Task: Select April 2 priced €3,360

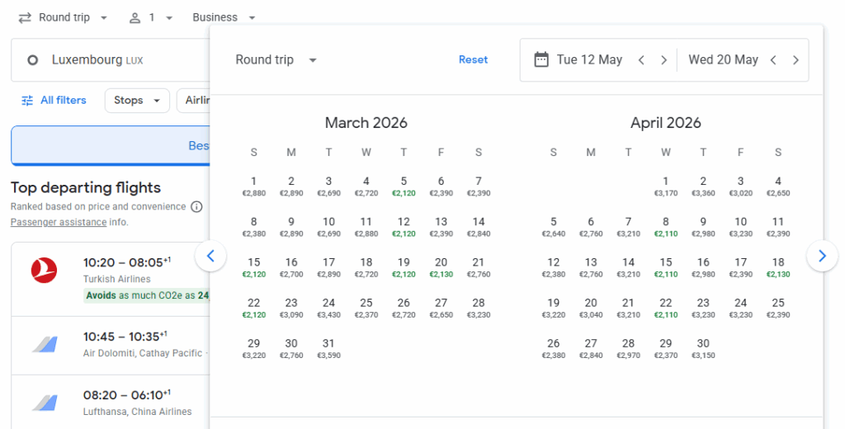Action: coord(703,186)
